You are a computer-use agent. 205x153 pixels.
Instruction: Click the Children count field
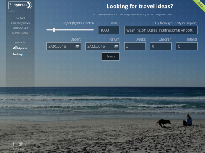pos(161,46)
